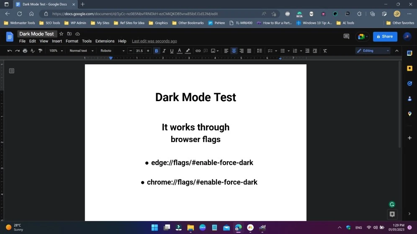Toggle italic formatting
The width and height of the screenshot is (417, 234).
[x=164, y=51]
